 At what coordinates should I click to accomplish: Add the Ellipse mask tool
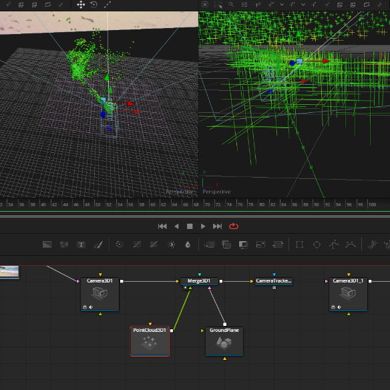(x=317, y=244)
